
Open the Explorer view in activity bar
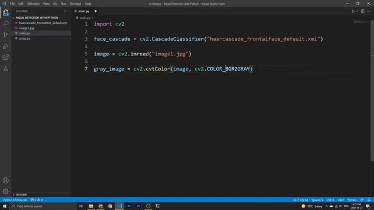click(x=5, y=12)
